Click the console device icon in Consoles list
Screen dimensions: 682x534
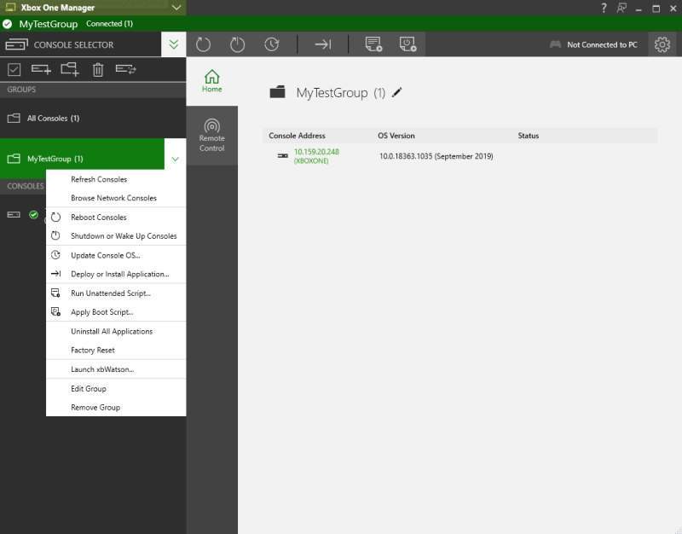[14, 215]
